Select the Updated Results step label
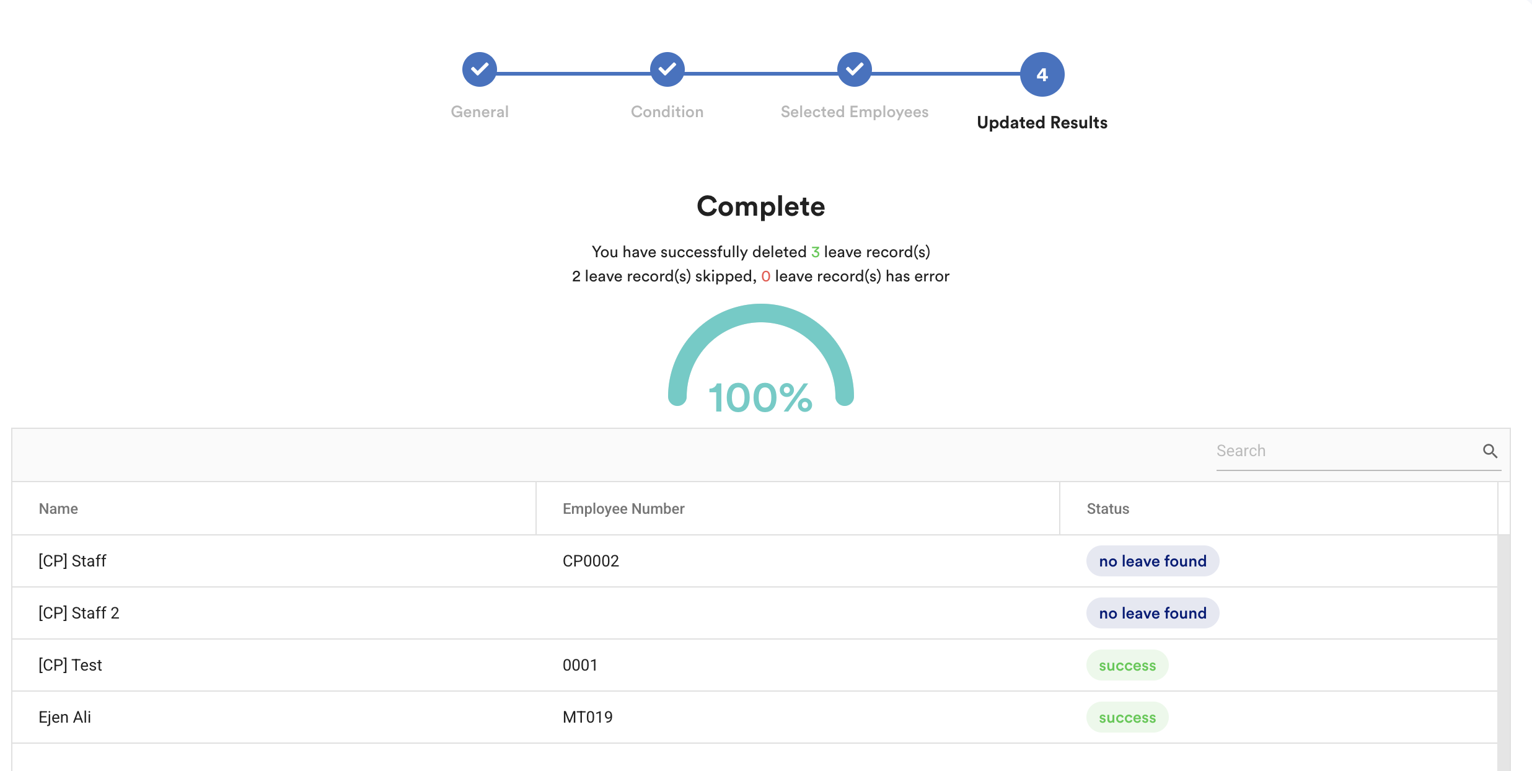Viewport: 1532px width, 771px height. pyautogui.click(x=1042, y=123)
